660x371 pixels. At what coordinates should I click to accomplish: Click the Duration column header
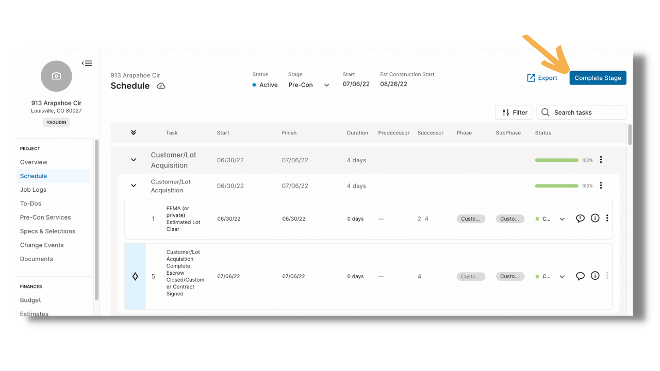point(357,133)
